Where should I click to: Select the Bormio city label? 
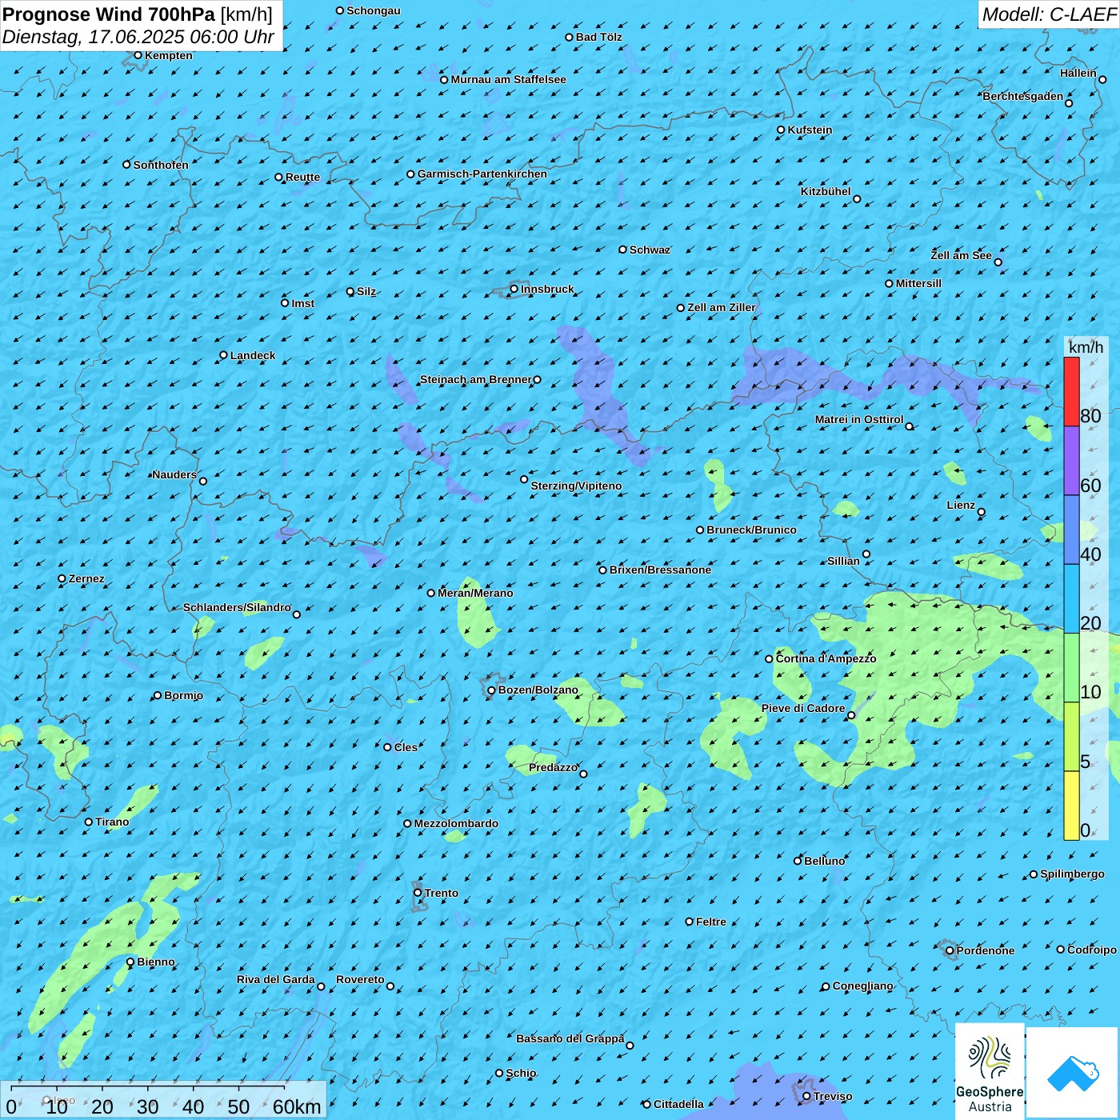(183, 695)
